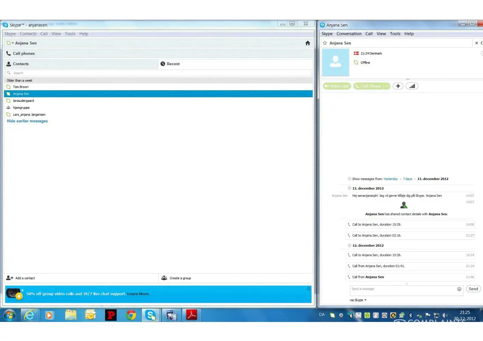This screenshot has height=341, width=483.
Task: Click the Bluetooth tray icon
Action: coord(411,315)
